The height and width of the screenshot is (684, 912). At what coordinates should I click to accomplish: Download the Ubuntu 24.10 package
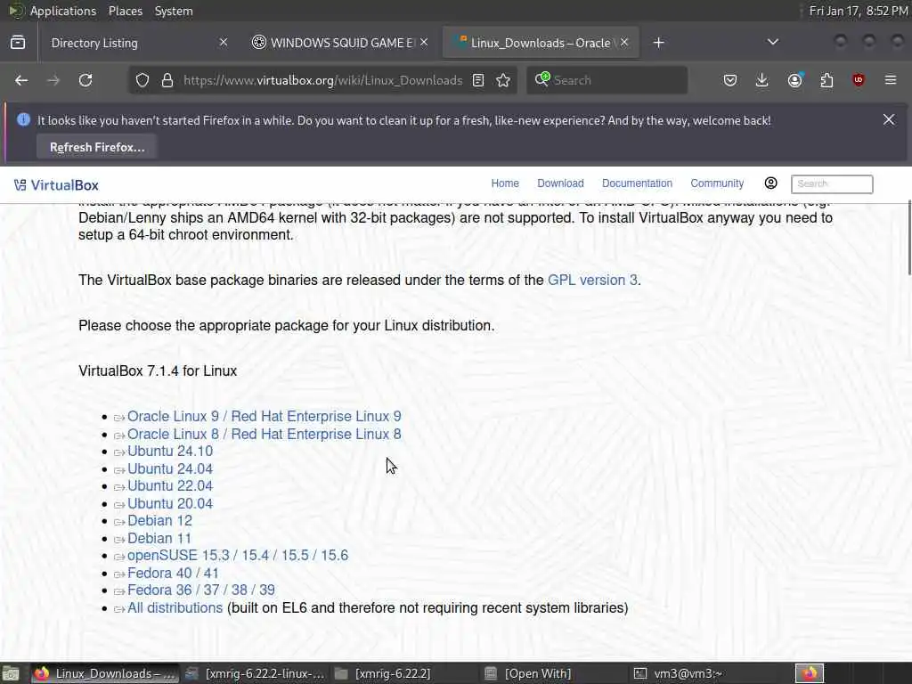(170, 452)
